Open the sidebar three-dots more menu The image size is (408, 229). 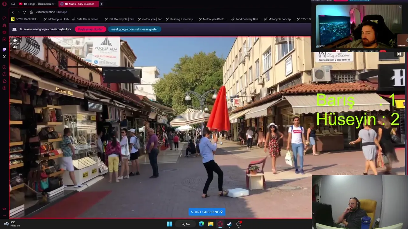(x=4, y=216)
